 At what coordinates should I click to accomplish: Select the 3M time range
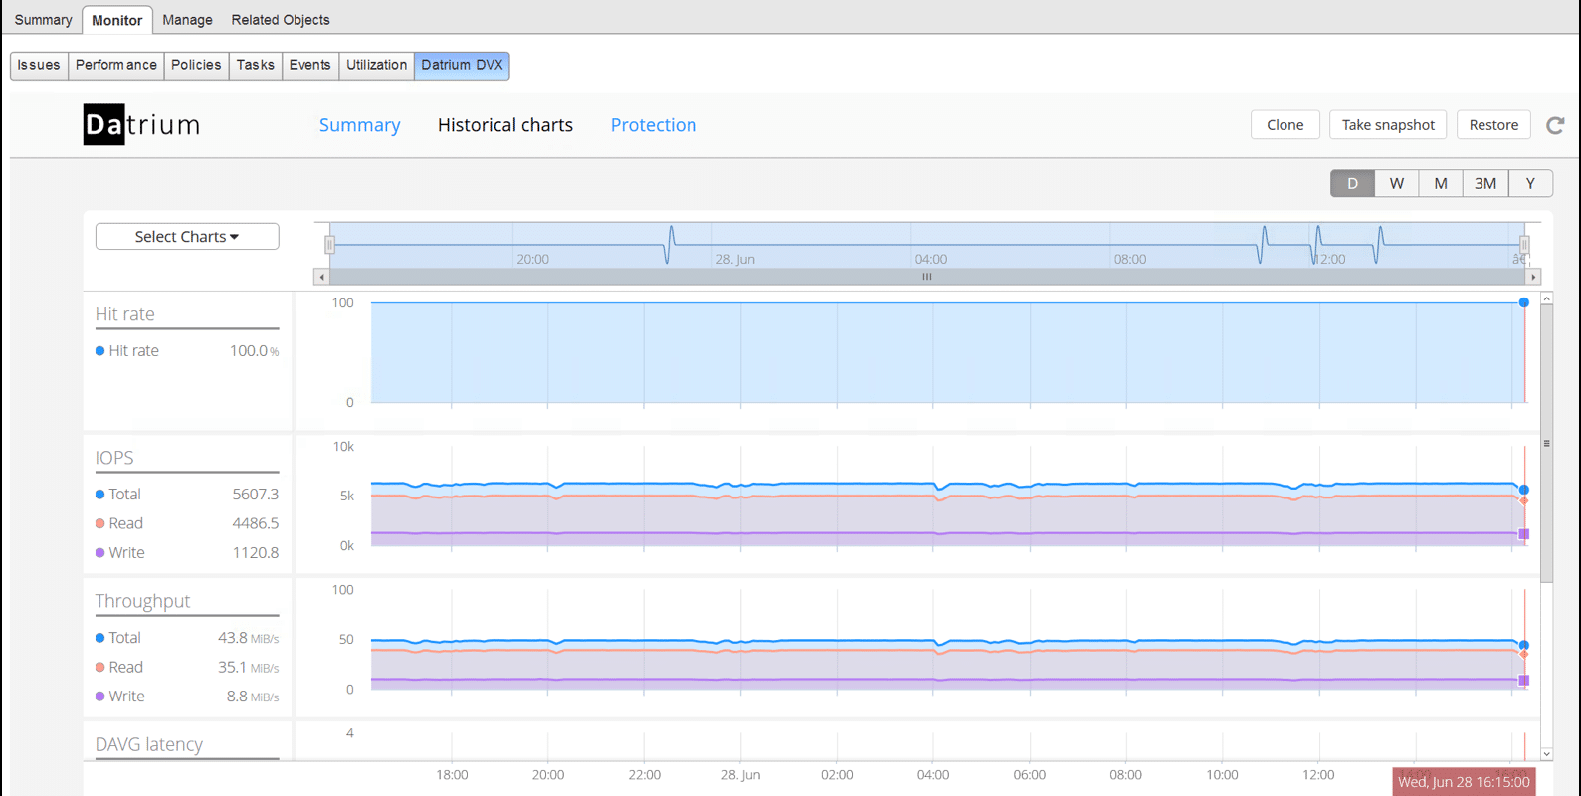[x=1485, y=183]
